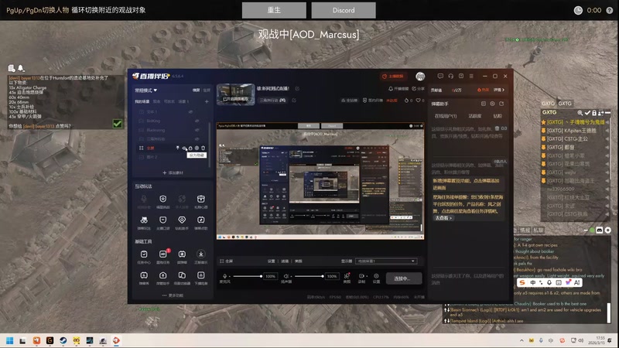
Task: Open game chat settings gear icon
Action: tap(608, 230)
